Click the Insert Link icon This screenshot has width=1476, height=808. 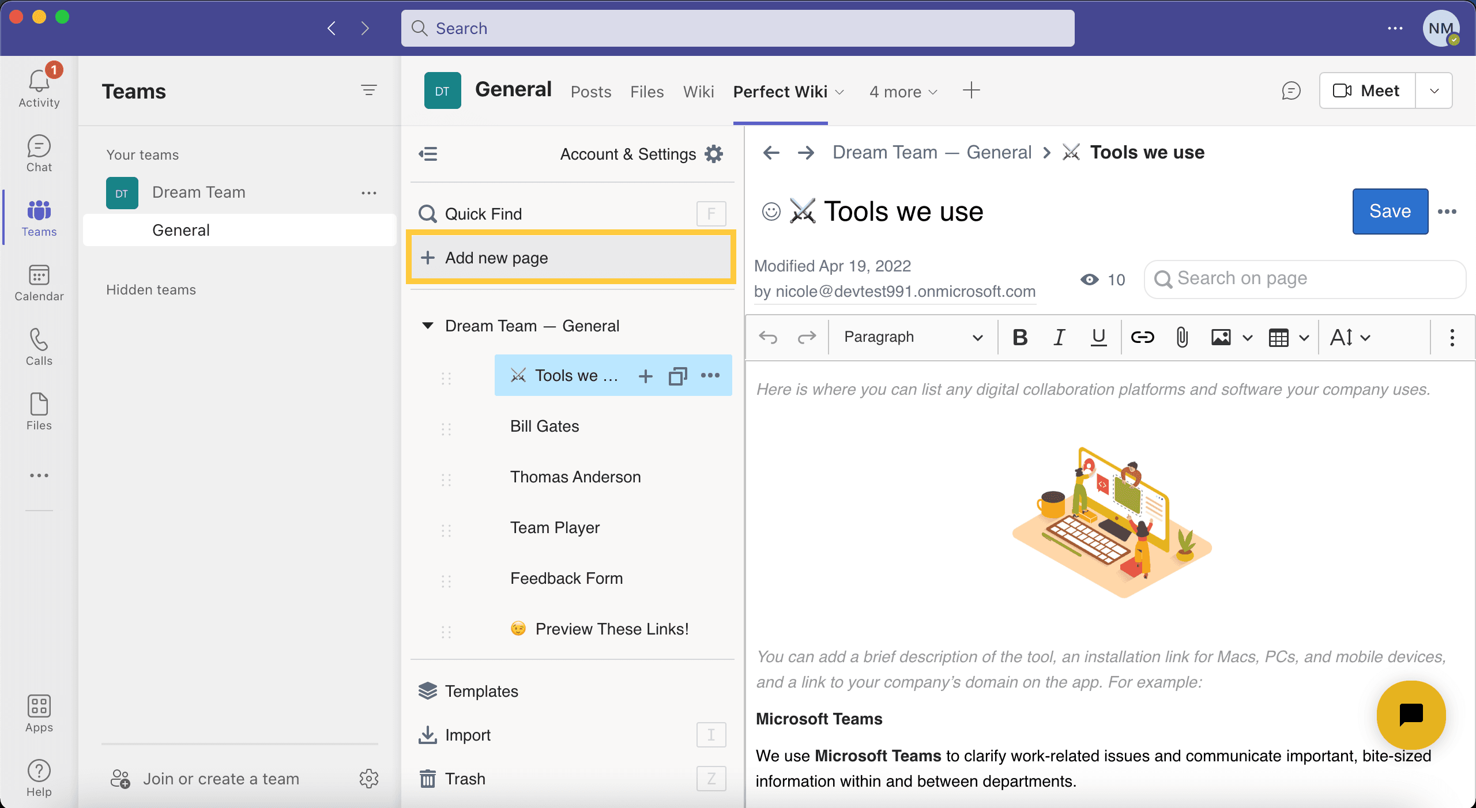point(1143,337)
